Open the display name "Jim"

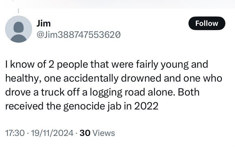[x=43, y=24]
